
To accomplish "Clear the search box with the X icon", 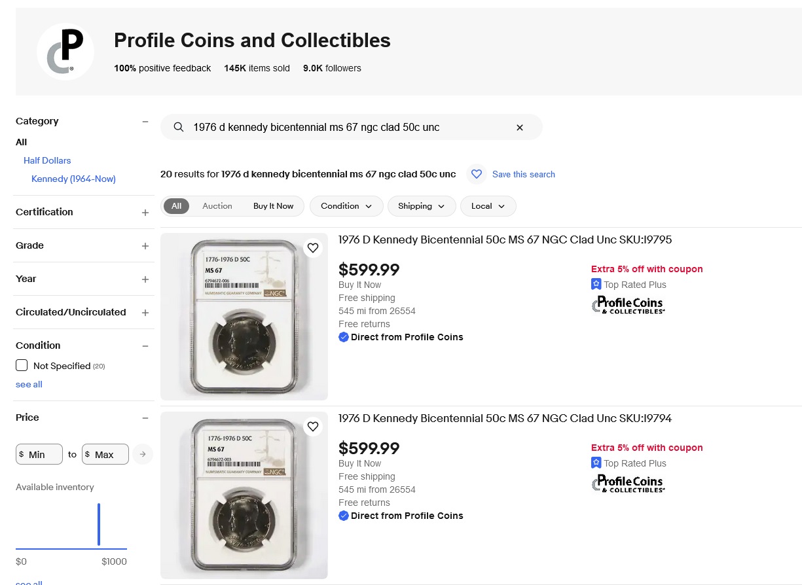I will click(520, 128).
